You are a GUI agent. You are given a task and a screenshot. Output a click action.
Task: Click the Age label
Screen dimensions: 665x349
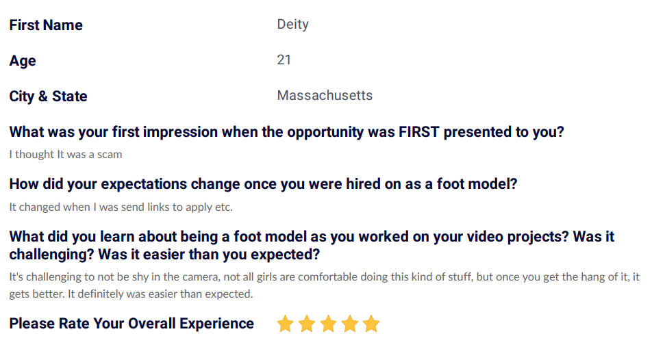pyautogui.click(x=23, y=61)
